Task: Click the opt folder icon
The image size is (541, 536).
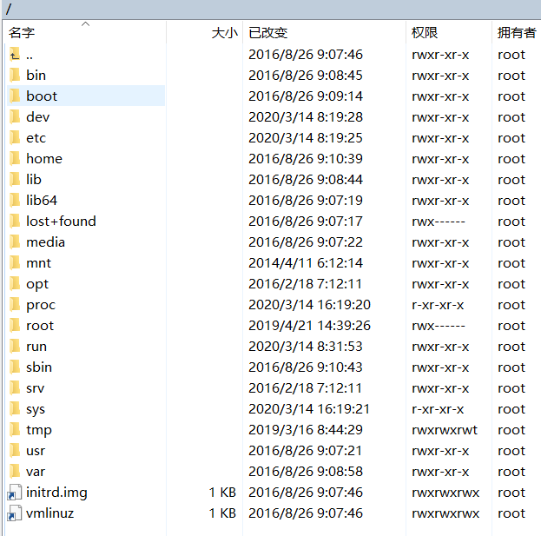Action: (x=15, y=284)
